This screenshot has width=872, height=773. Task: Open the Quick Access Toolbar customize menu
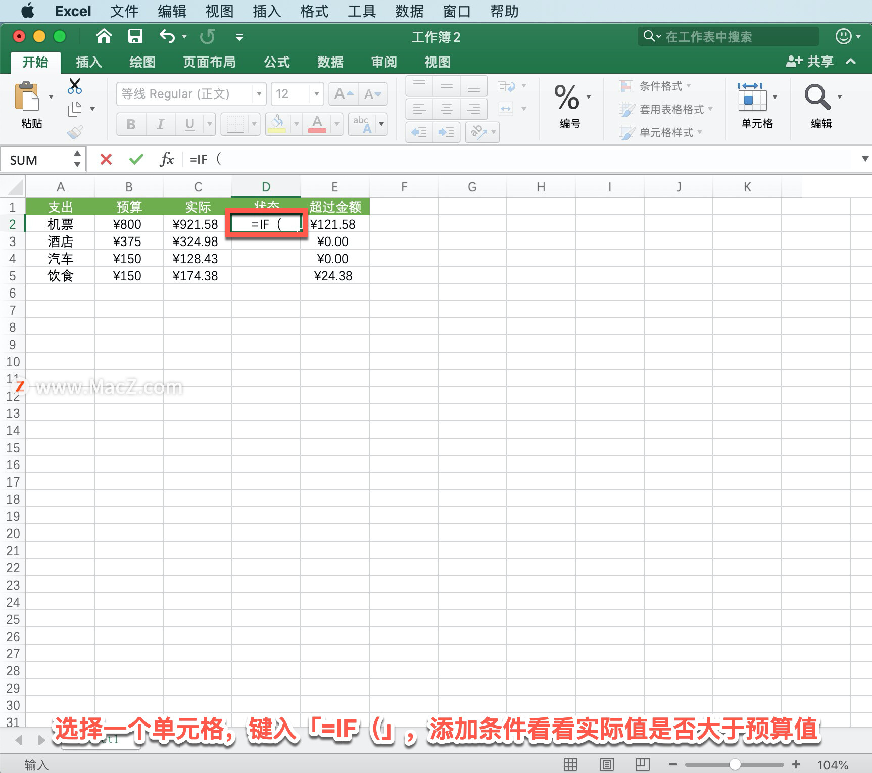pyautogui.click(x=239, y=37)
